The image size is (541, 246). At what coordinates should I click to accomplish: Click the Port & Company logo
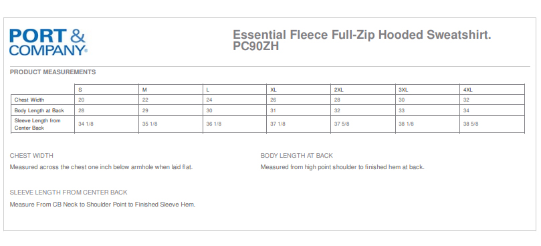click(48, 42)
